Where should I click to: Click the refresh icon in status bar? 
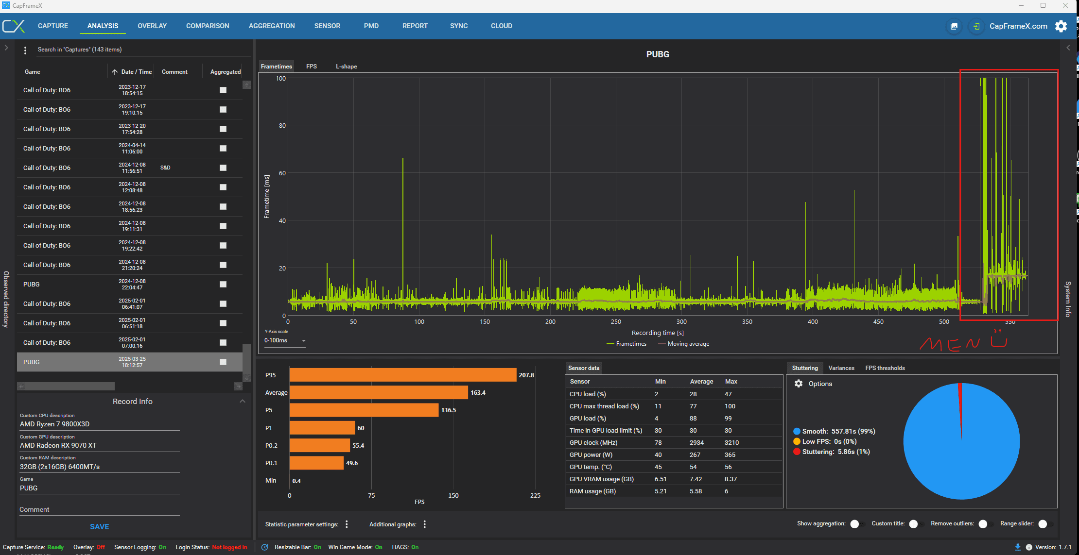pos(264,547)
